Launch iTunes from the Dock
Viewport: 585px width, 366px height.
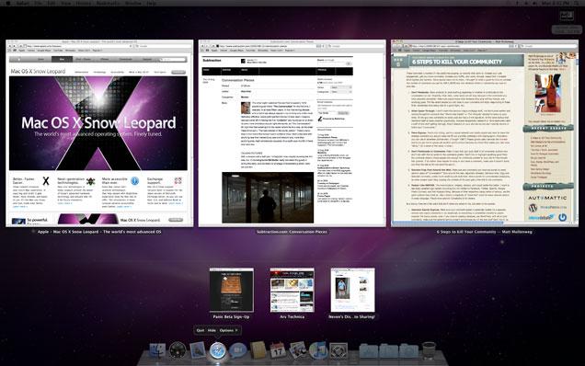(318, 350)
